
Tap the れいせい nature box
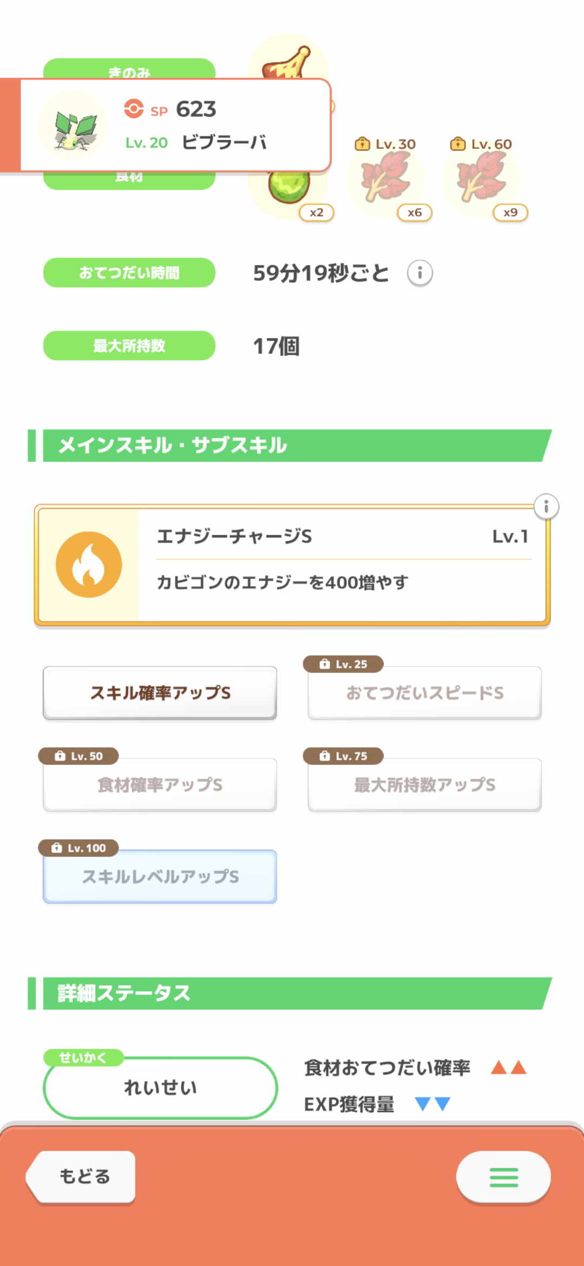coord(160,1087)
